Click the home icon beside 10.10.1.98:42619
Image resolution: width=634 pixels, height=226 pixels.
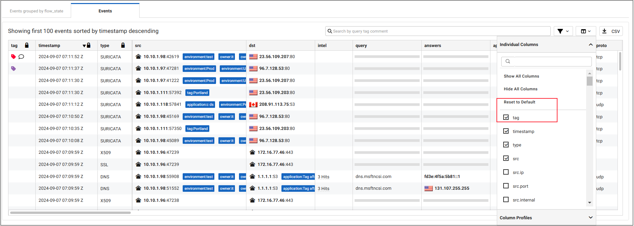[x=138, y=56]
